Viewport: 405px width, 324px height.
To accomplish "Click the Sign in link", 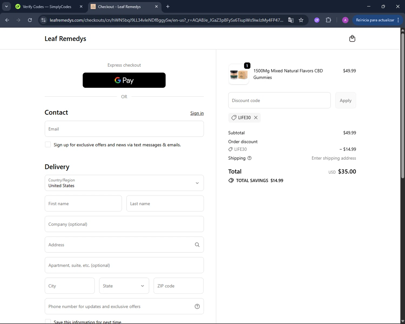I will [x=197, y=113].
